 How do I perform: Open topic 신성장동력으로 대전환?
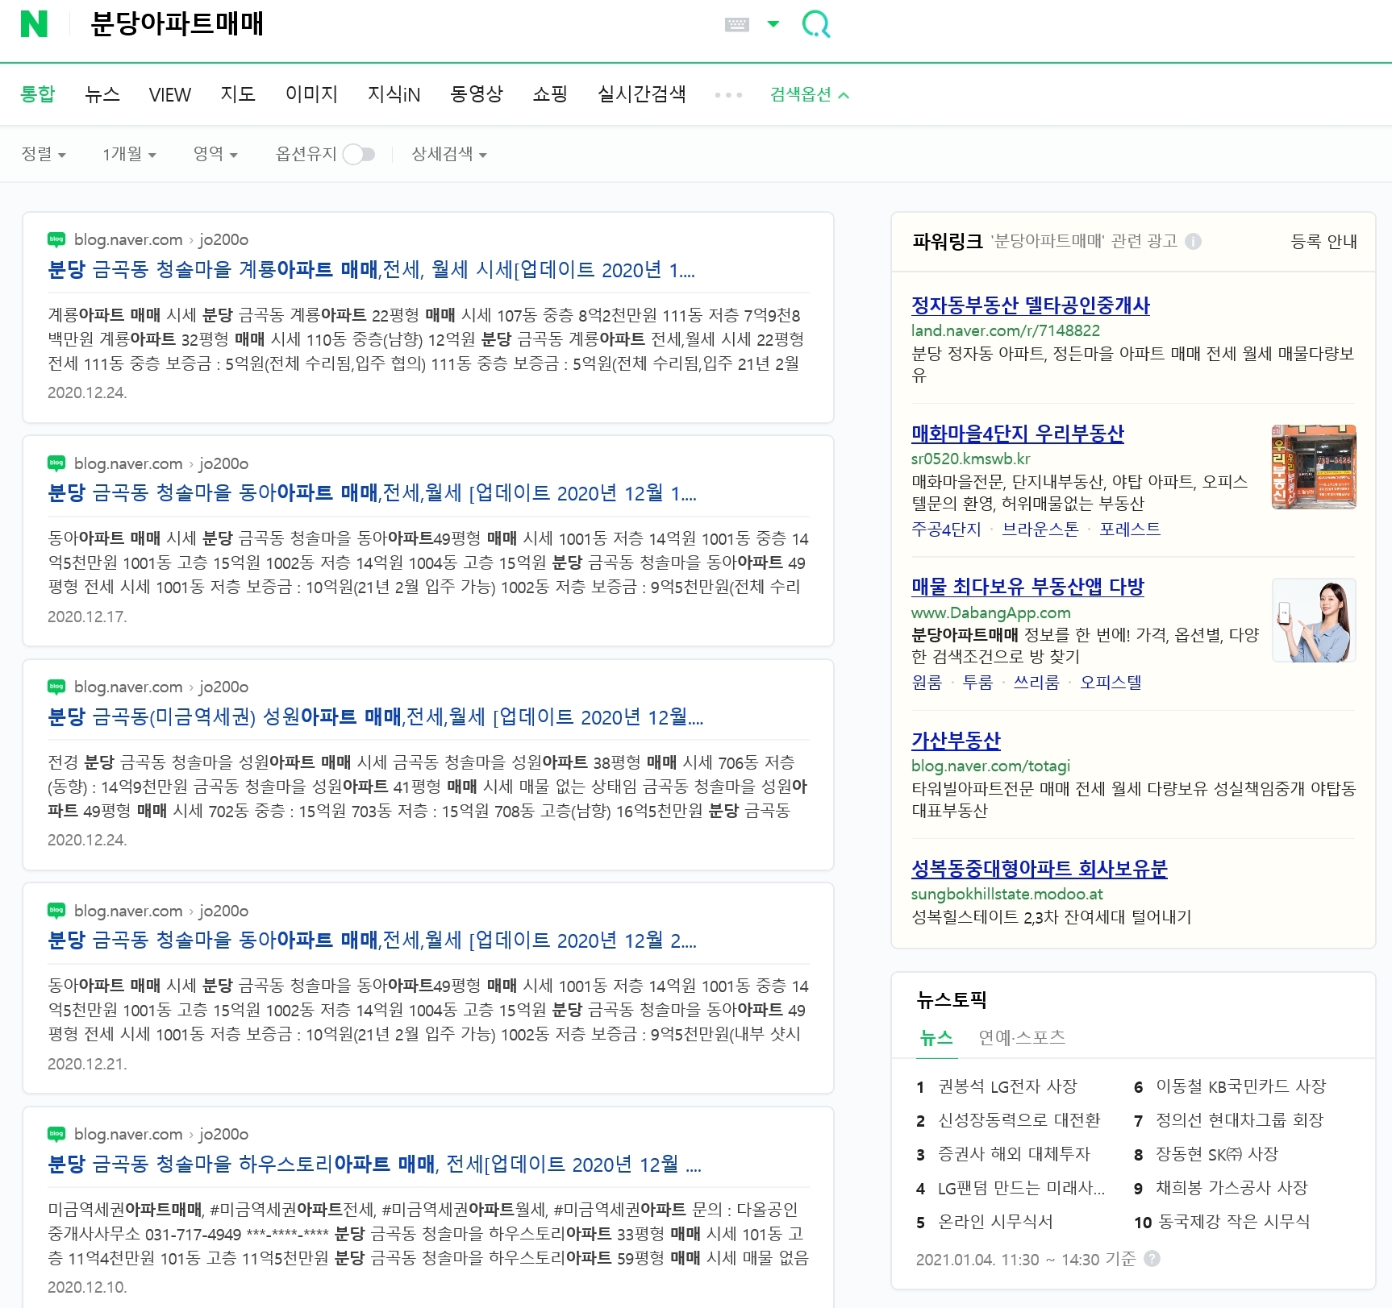(x=1019, y=1120)
